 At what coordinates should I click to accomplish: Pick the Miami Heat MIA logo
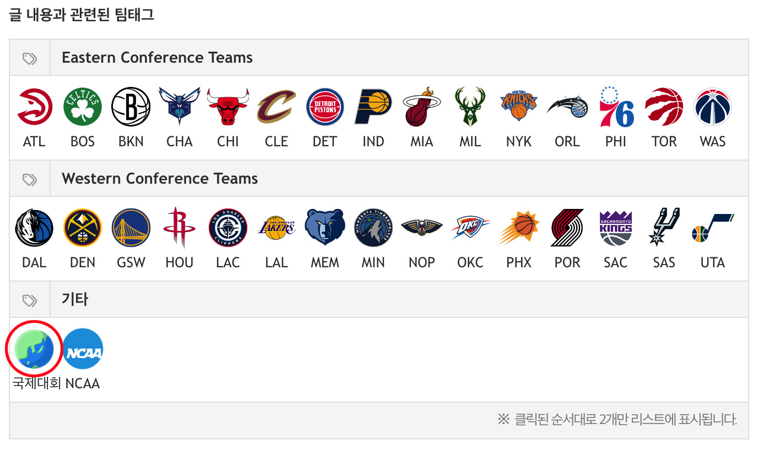[x=422, y=107]
